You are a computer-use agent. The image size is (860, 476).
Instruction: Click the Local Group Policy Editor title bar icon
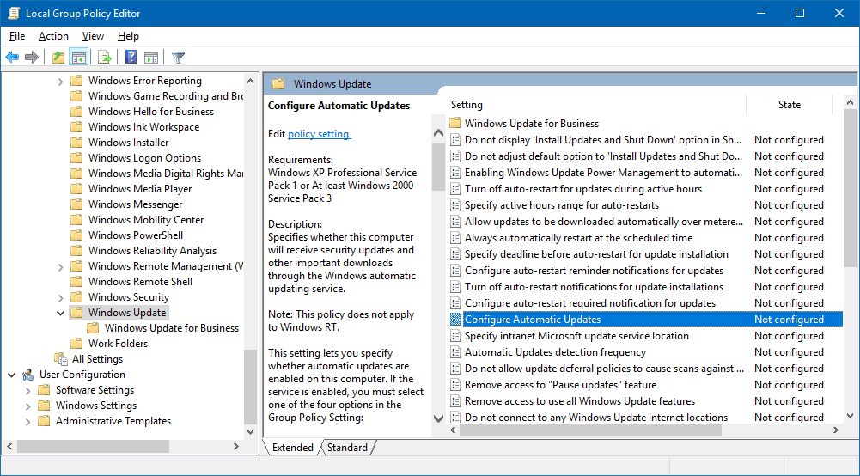[14, 13]
